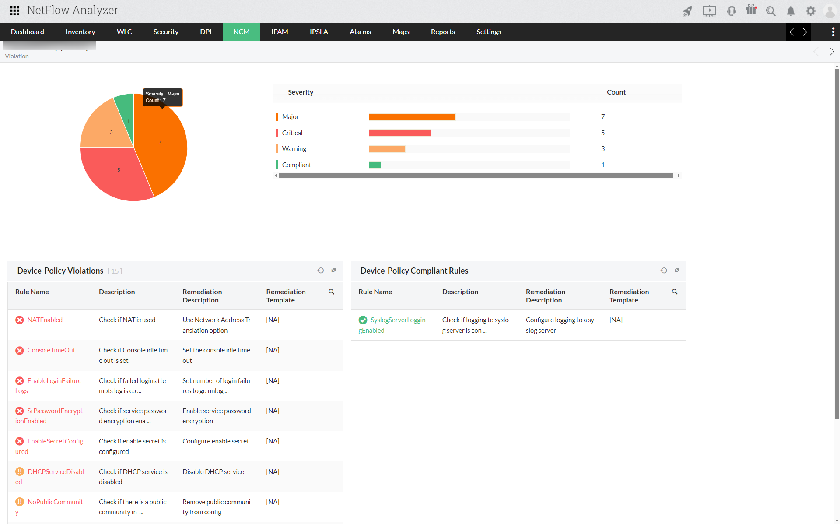Expand the Device-Policy Compliant Rules widget to fullscreen
The height and width of the screenshot is (524, 840).
[x=678, y=270]
